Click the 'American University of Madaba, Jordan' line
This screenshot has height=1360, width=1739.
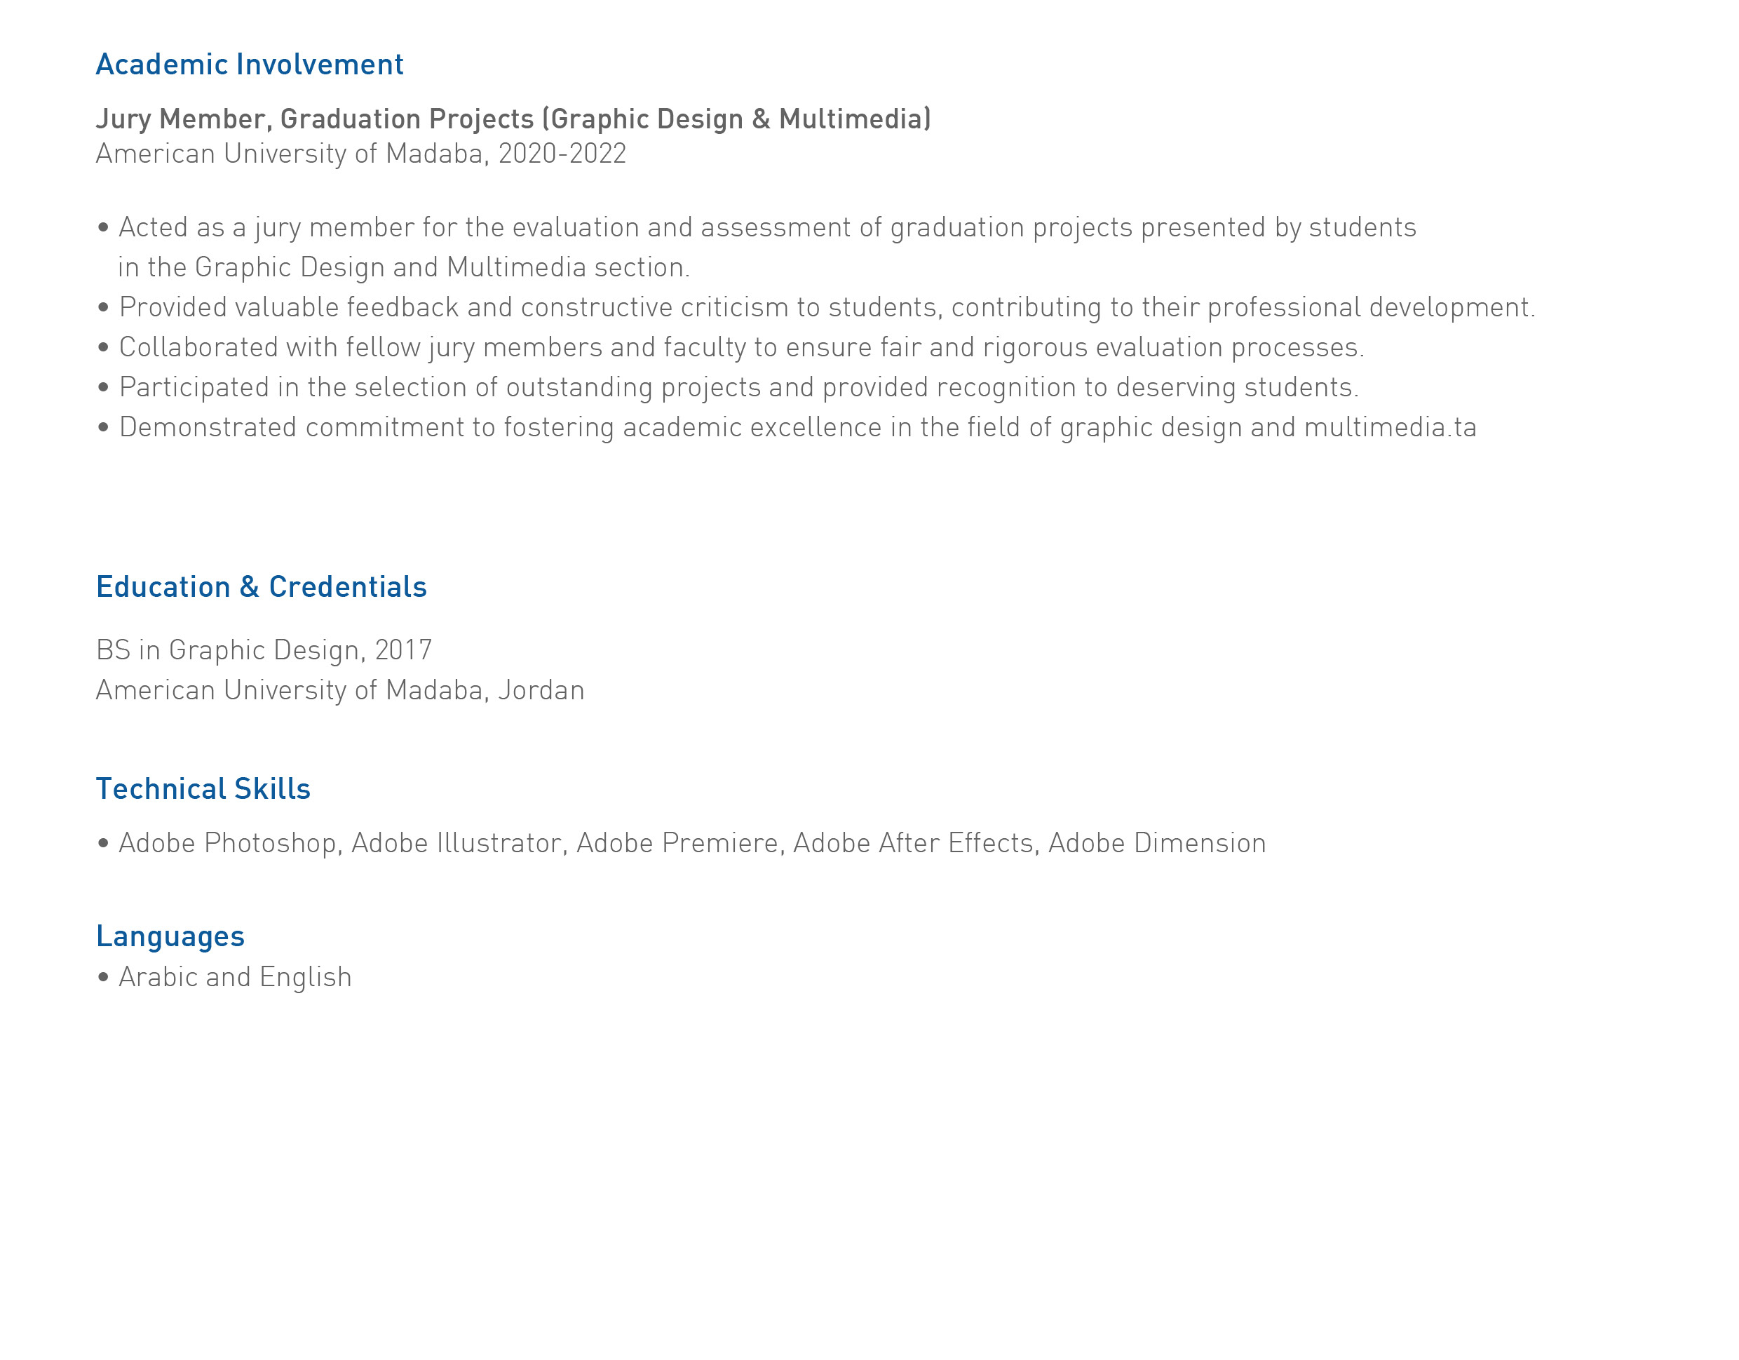coord(340,690)
